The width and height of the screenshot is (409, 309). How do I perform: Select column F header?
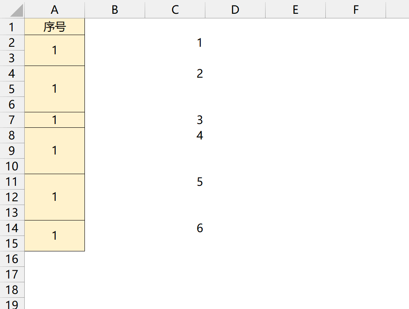coord(356,10)
